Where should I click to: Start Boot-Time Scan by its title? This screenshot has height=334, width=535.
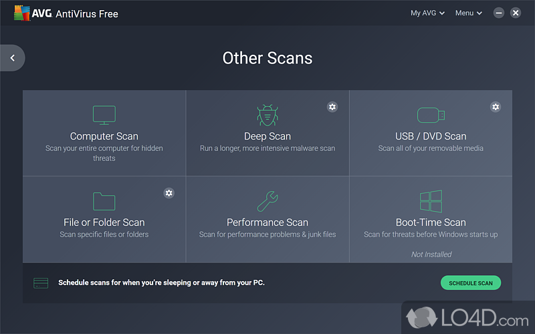431,222
